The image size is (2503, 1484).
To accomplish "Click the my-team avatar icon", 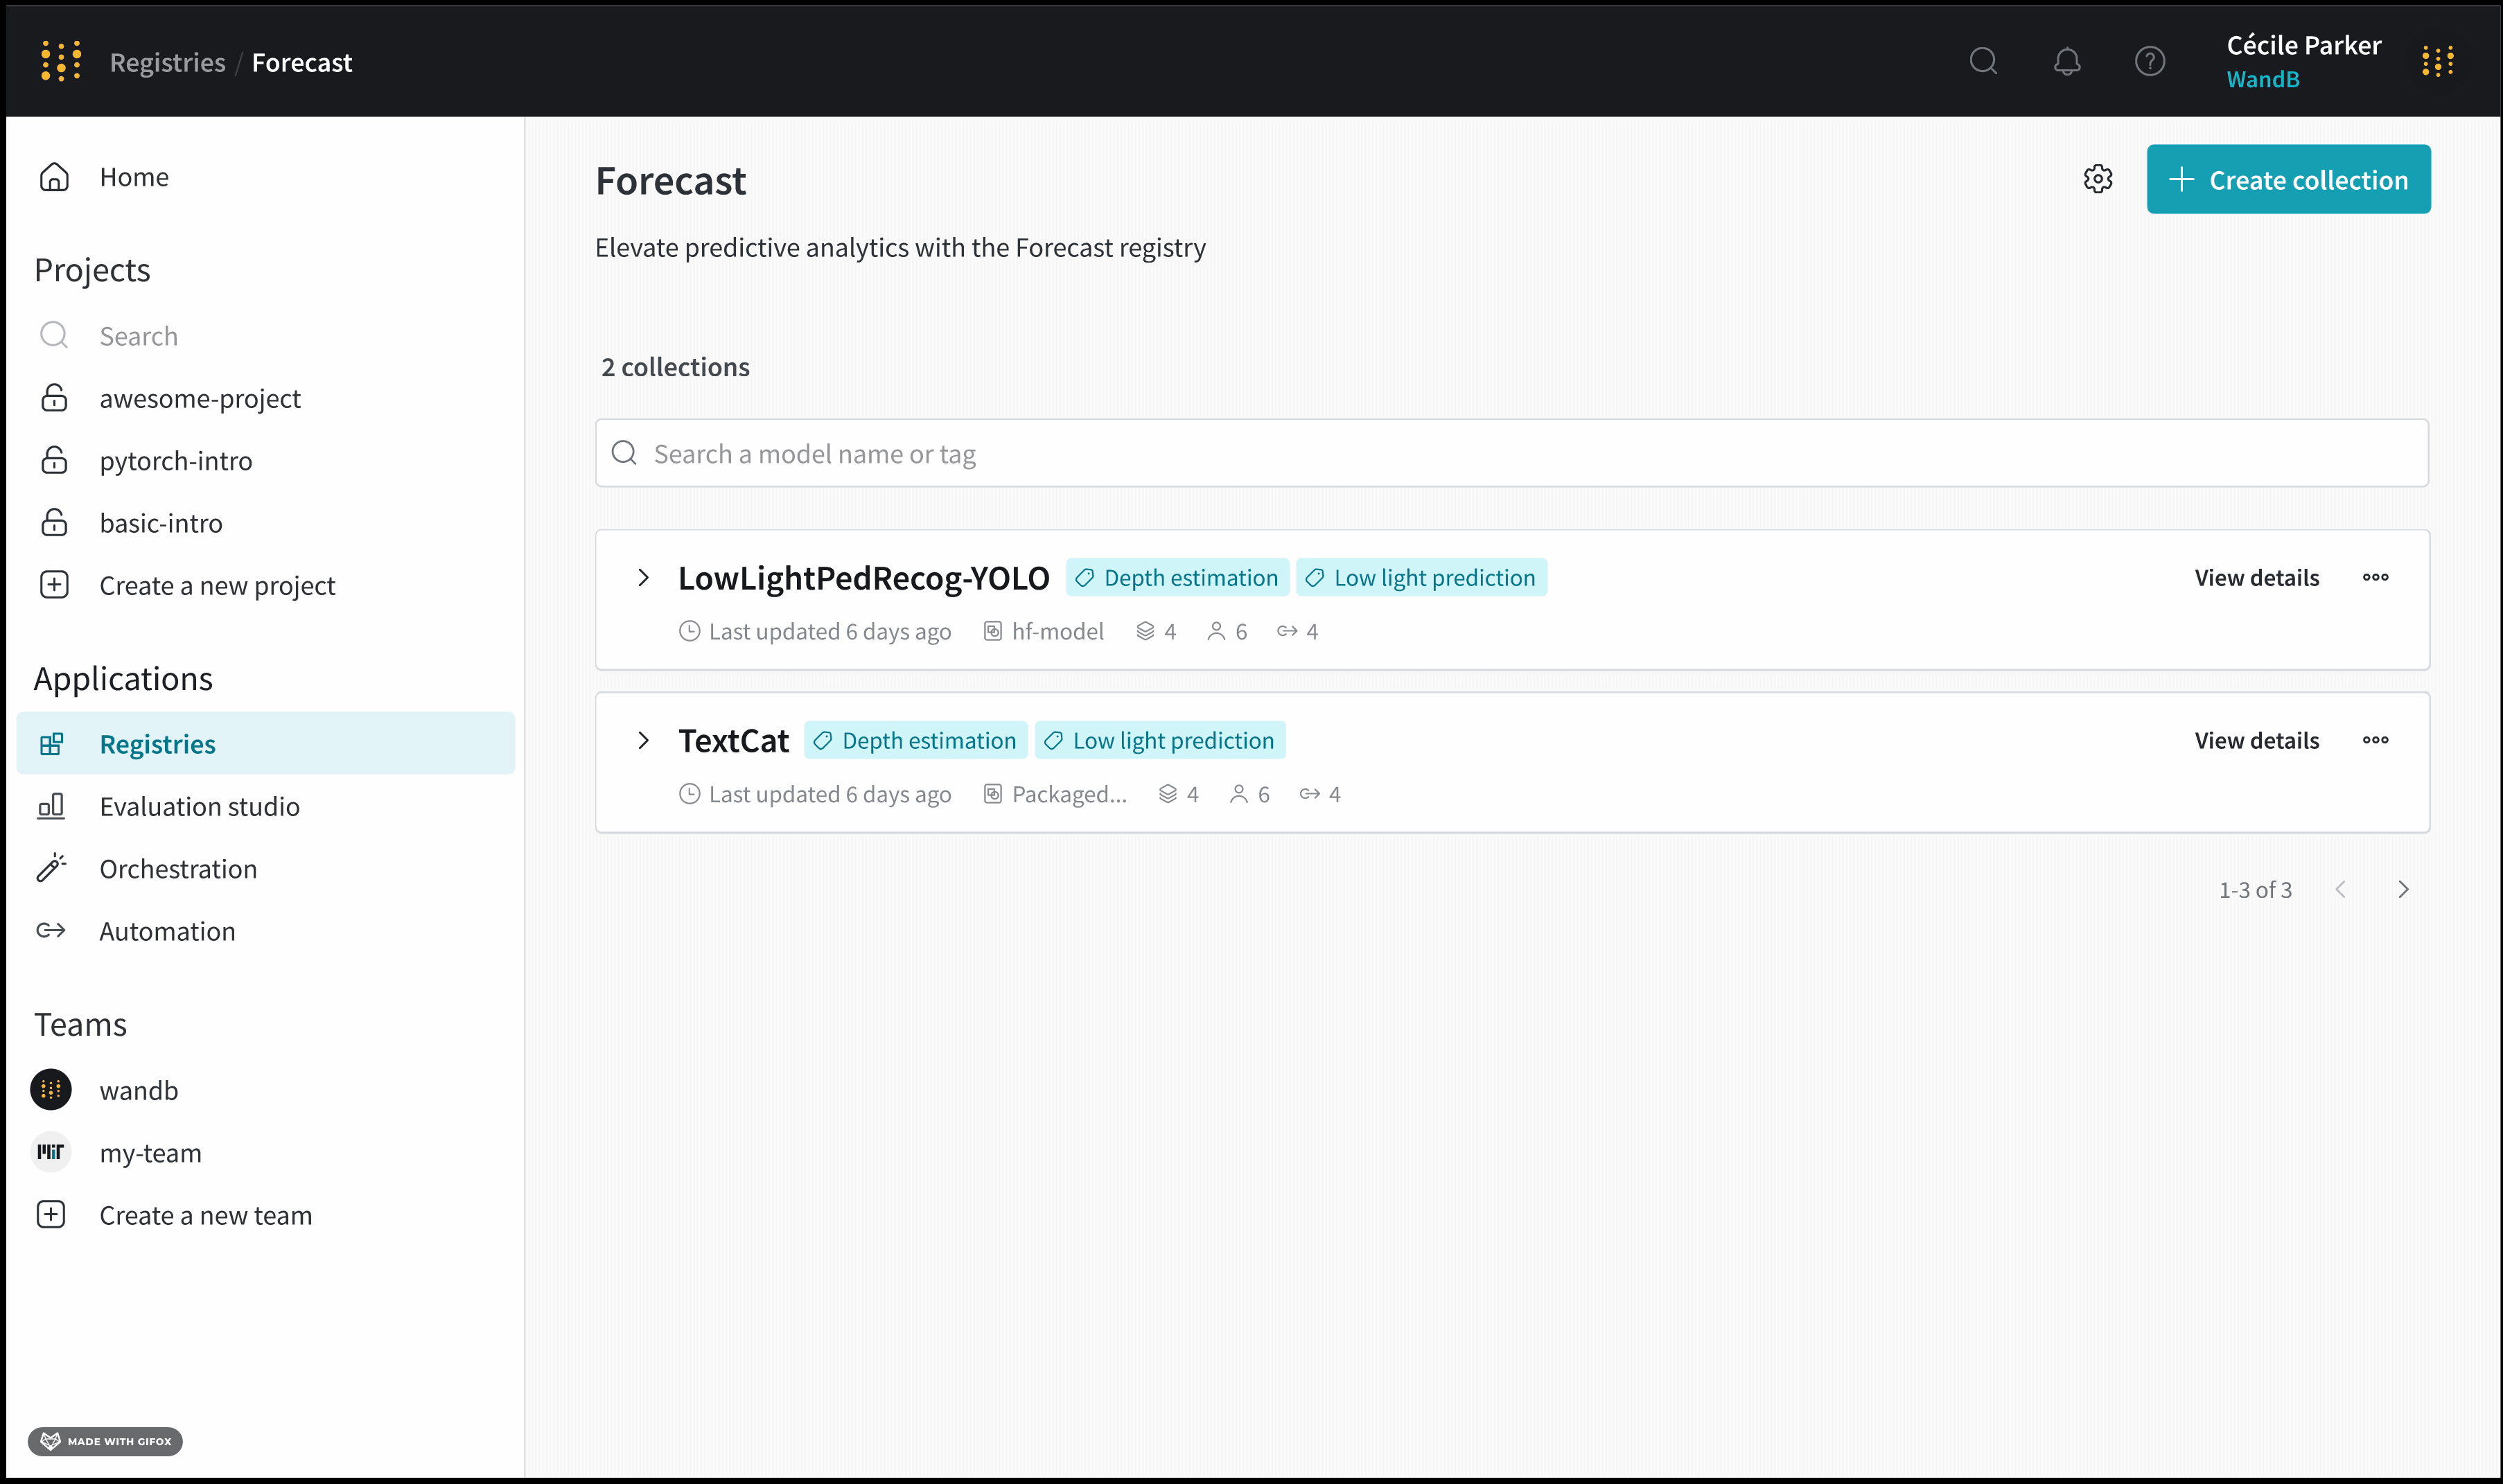I will (51, 1152).
